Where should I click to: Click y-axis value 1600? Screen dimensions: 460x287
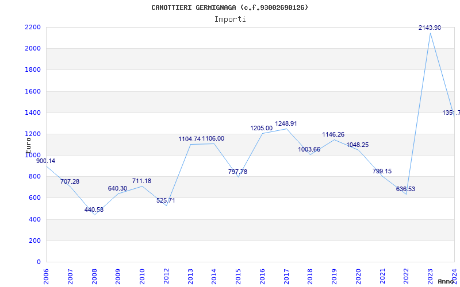tap(33, 91)
